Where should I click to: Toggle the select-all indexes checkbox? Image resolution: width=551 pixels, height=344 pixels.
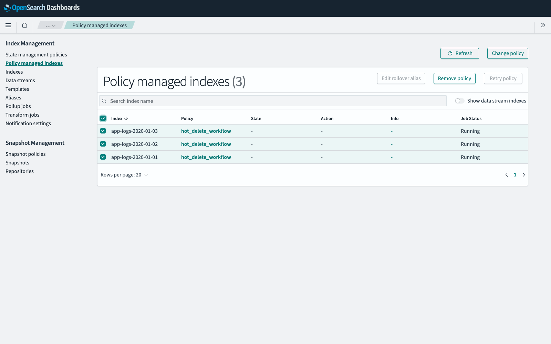[x=103, y=118]
